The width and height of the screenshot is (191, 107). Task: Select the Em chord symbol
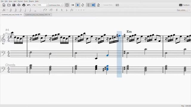pos(129,32)
